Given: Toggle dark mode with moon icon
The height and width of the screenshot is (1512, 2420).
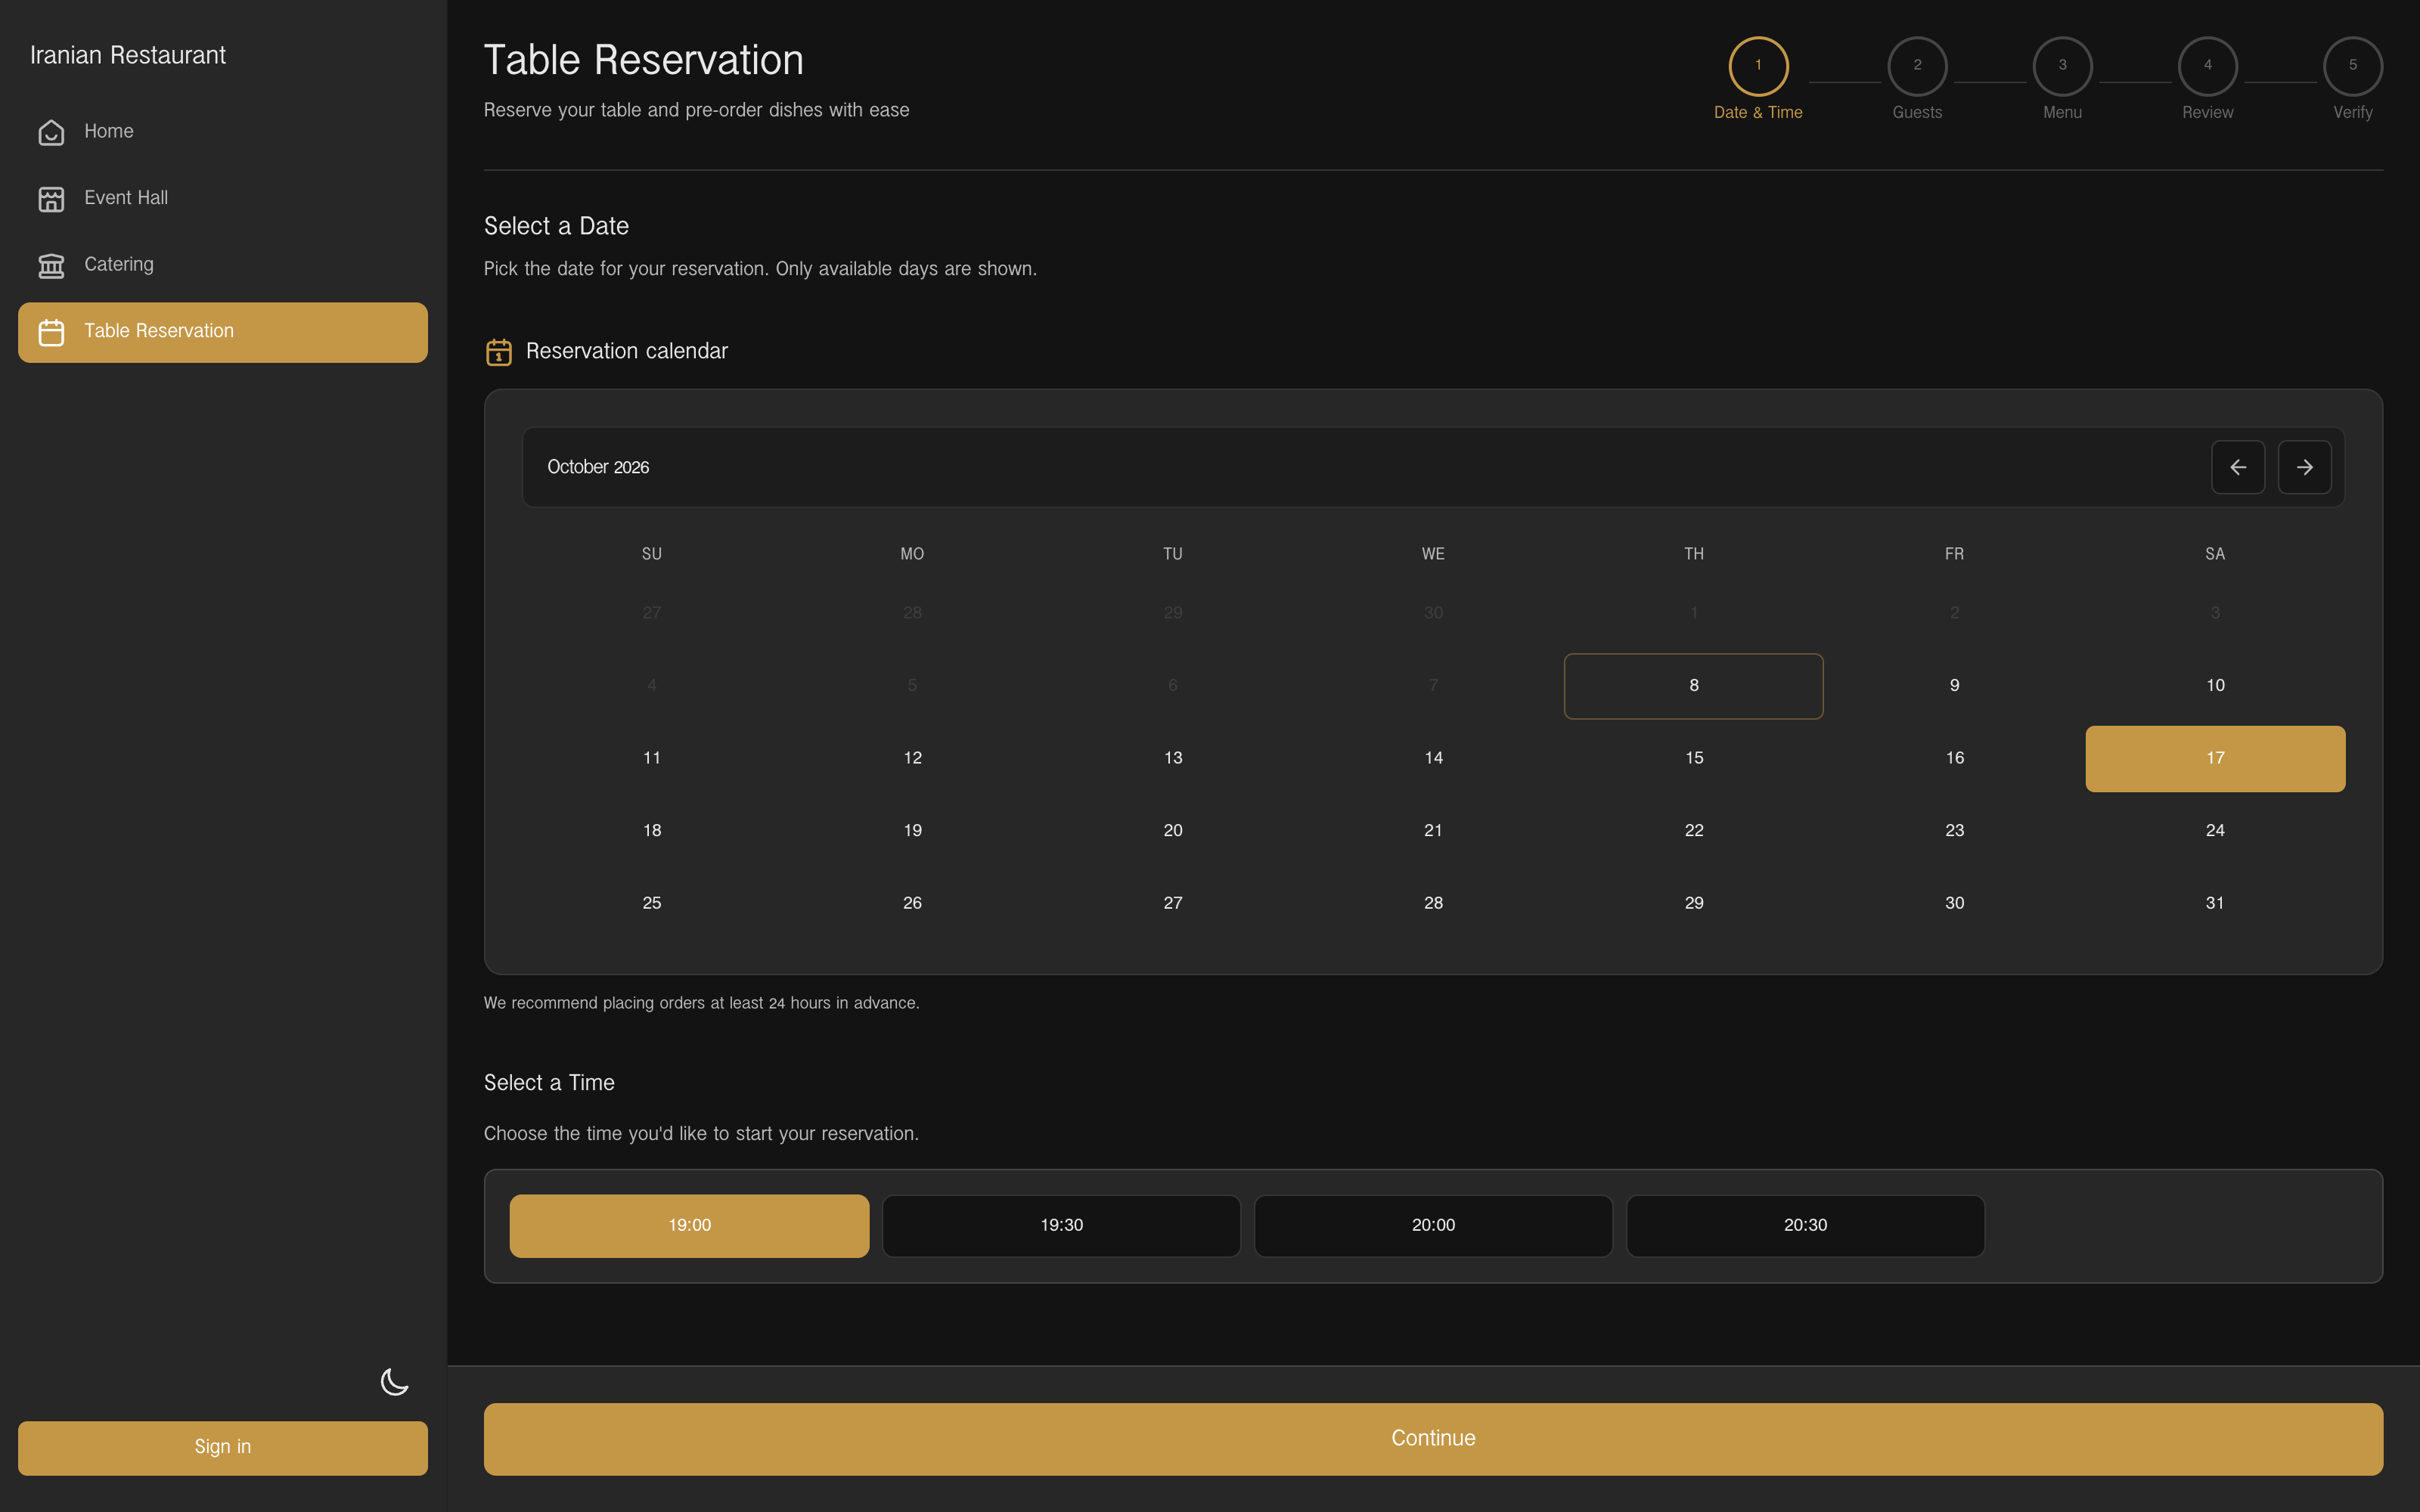Looking at the screenshot, I should [x=394, y=1382].
